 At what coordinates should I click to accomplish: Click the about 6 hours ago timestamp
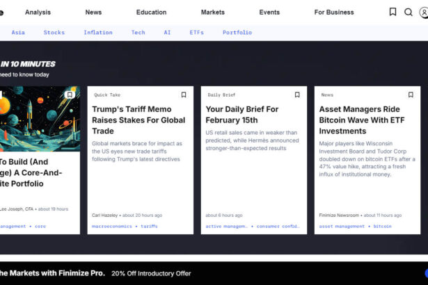pyautogui.click(x=224, y=215)
